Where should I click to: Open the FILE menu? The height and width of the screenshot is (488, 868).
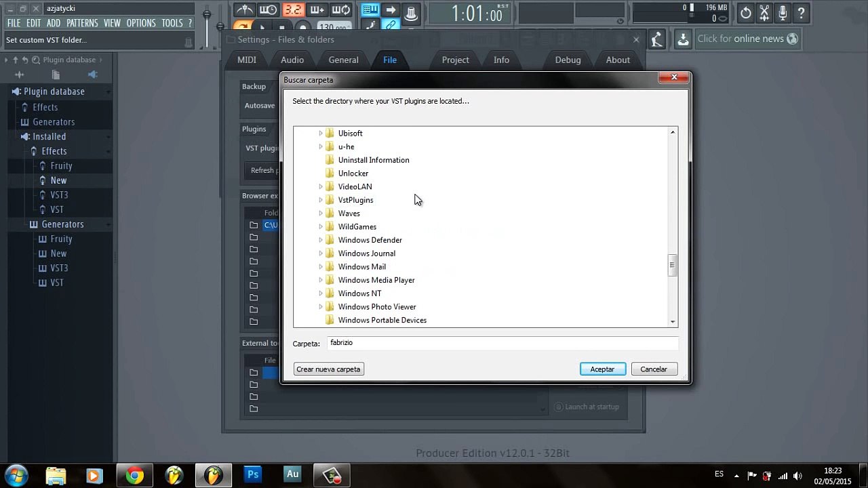[14, 23]
